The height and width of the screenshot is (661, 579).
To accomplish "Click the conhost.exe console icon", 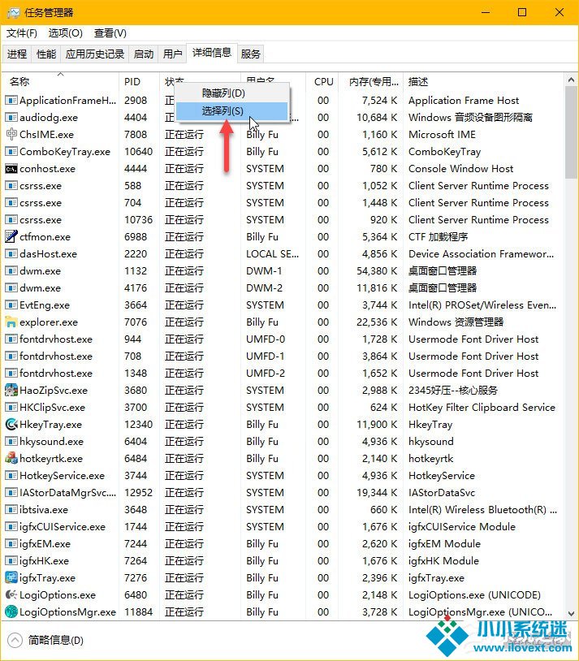I will 11,169.
